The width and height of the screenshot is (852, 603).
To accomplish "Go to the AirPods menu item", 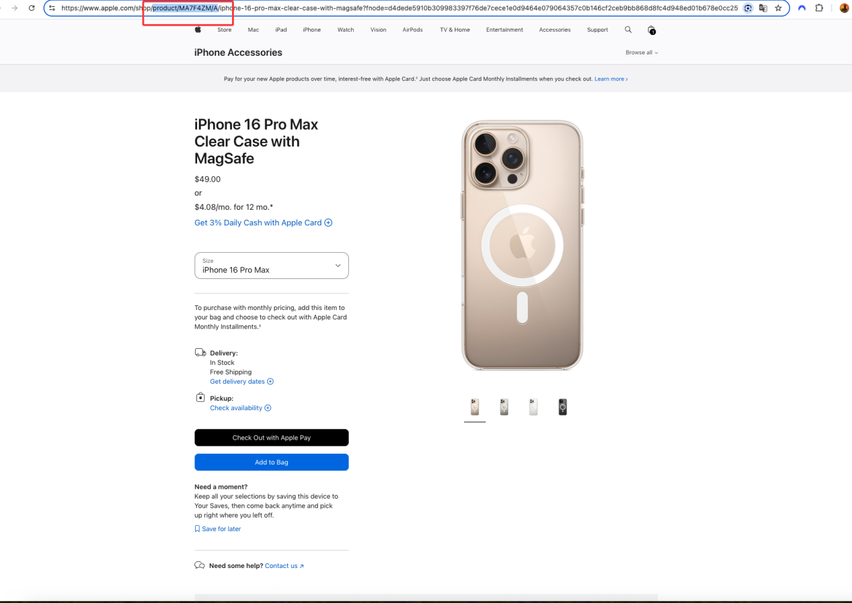I will (x=412, y=30).
